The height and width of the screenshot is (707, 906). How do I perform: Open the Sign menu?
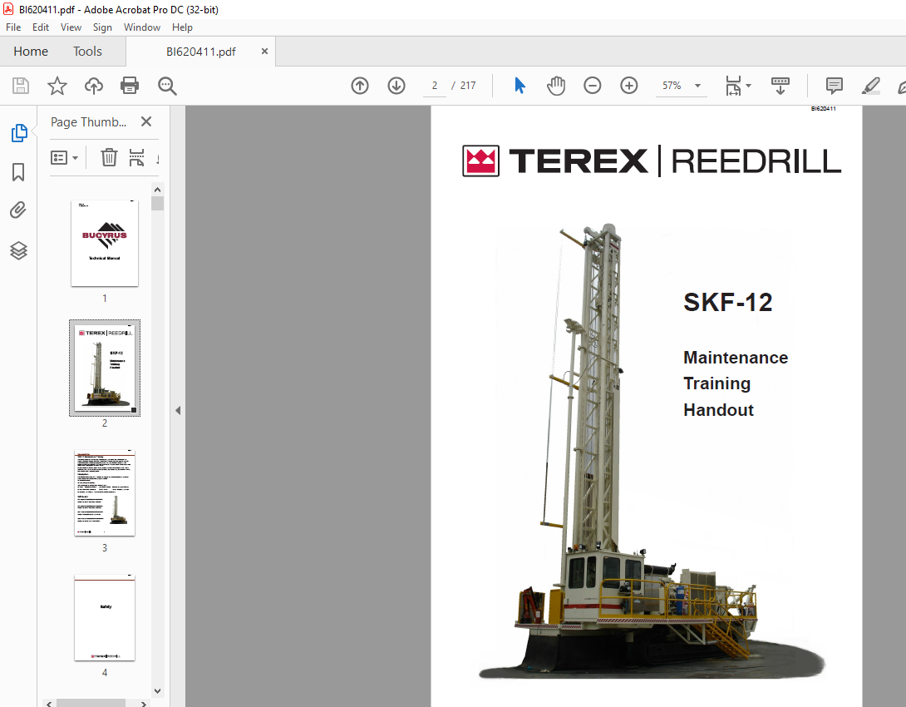[x=102, y=27]
